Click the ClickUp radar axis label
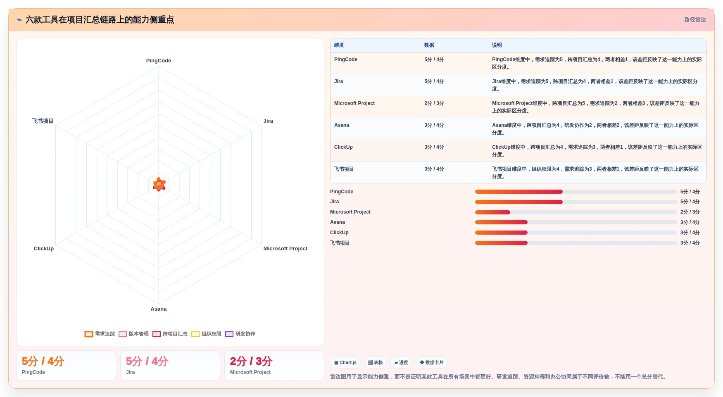Image resolution: width=723 pixels, height=397 pixels. tap(44, 249)
